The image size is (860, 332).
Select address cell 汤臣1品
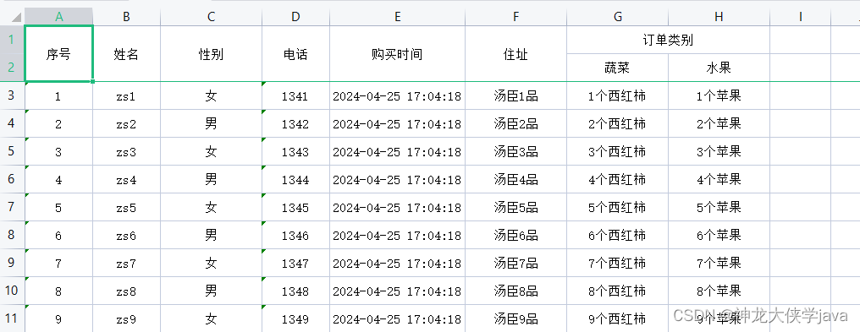pos(515,96)
